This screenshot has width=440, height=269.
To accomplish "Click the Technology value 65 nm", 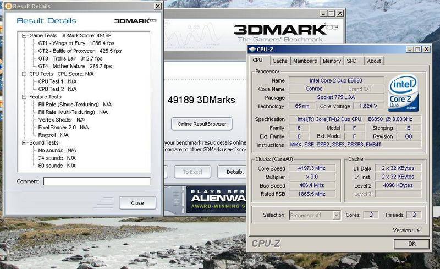I will (302, 106).
